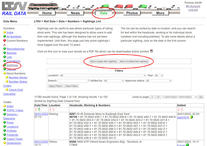Click the green bullet beside Renumberings
Viewport: 207px width, 146px height.
(x=5, y=49)
